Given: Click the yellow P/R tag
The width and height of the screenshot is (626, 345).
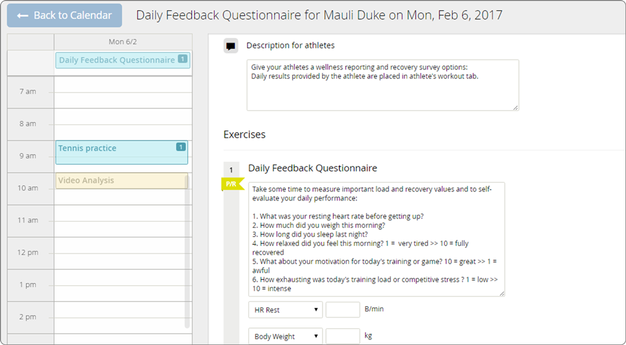Looking at the screenshot, I should click(x=232, y=184).
